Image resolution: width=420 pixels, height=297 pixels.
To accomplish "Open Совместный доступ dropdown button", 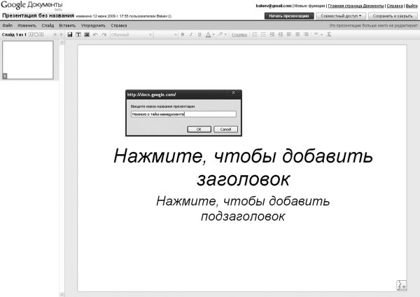I will [341, 16].
